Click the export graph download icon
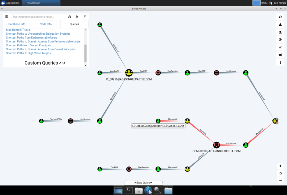The width and height of the screenshot is (287, 195). click(280, 24)
